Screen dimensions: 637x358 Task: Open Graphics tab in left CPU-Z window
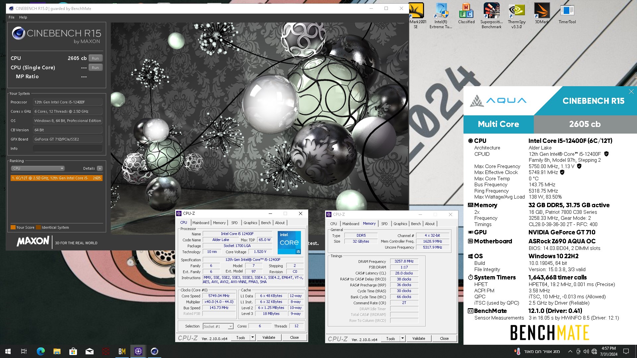coord(250,223)
